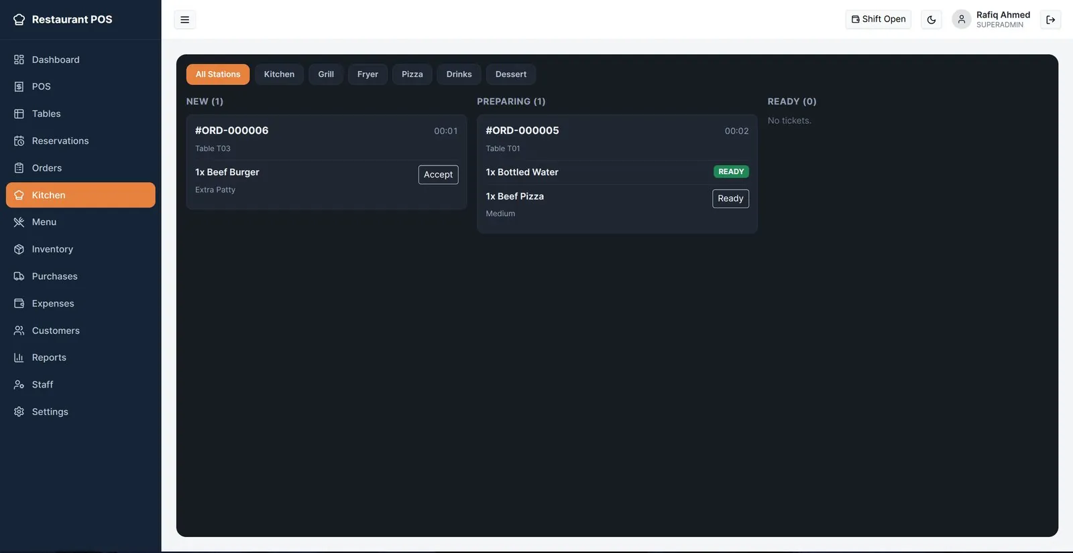Click the Staff user-cog icon
This screenshot has height=553, width=1073.
tap(19, 385)
